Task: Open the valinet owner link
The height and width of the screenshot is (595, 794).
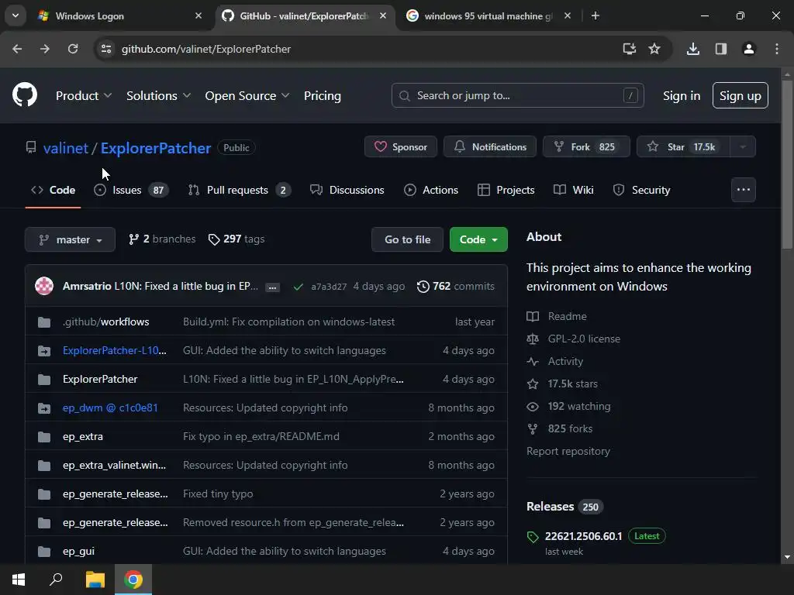Action: 66,148
